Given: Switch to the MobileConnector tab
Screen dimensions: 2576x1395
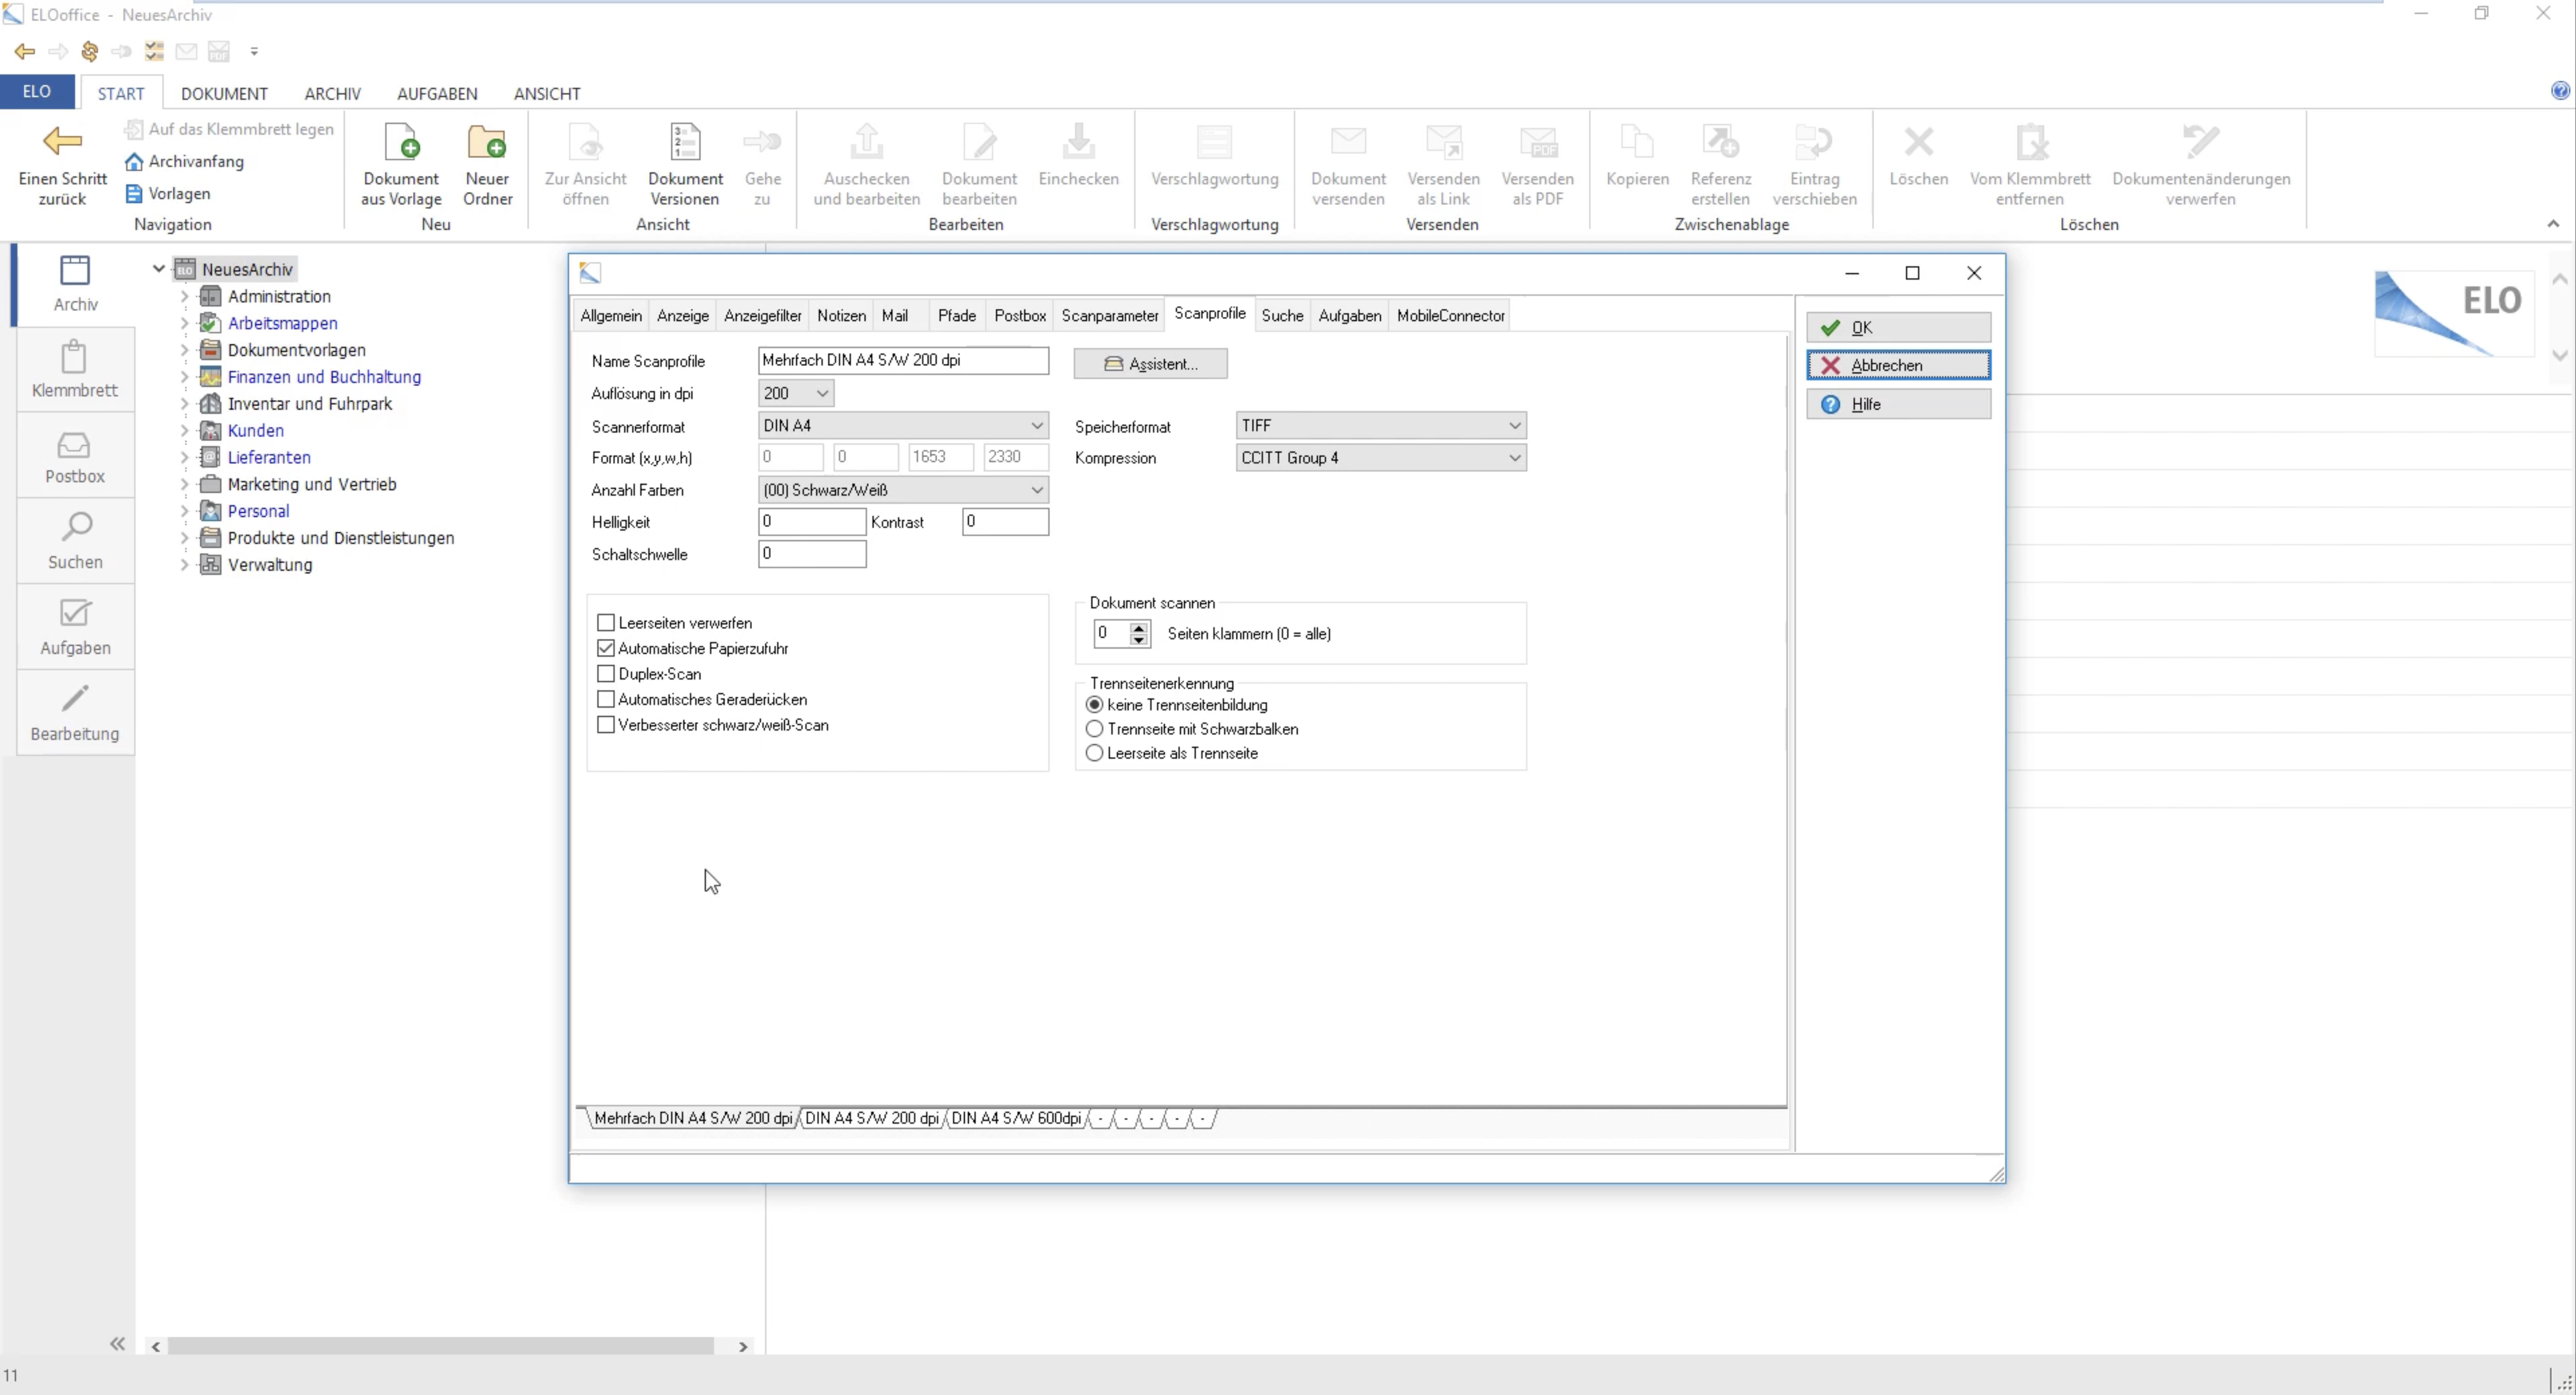Looking at the screenshot, I should point(1450,315).
